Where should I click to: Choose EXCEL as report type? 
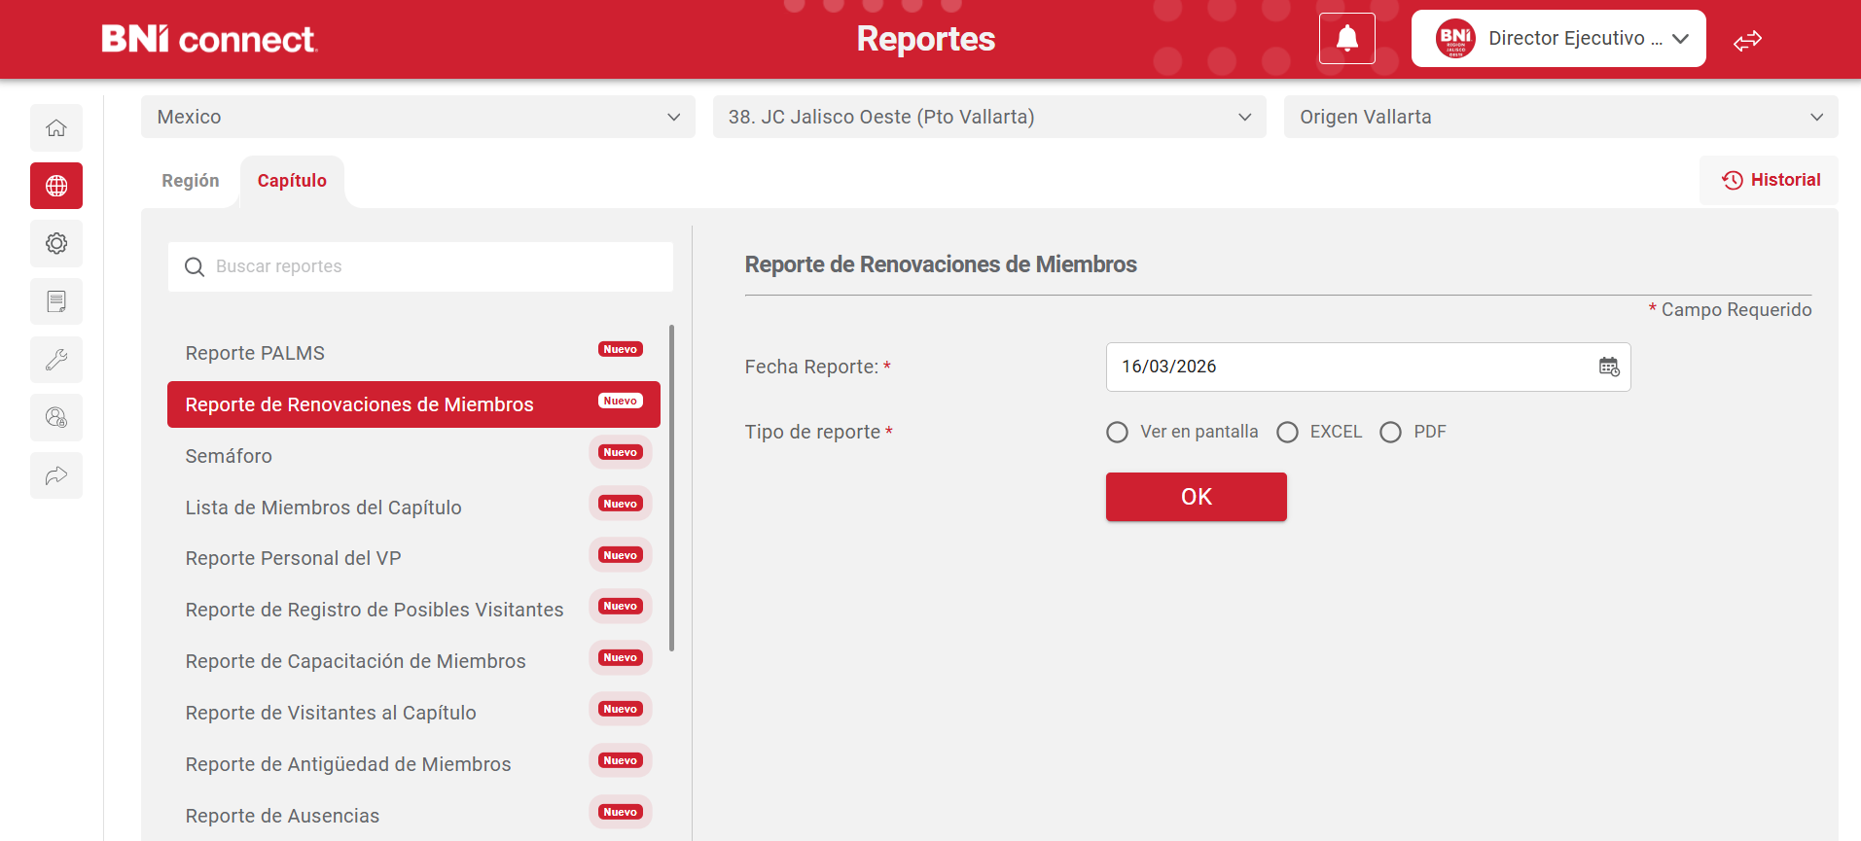click(x=1288, y=432)
